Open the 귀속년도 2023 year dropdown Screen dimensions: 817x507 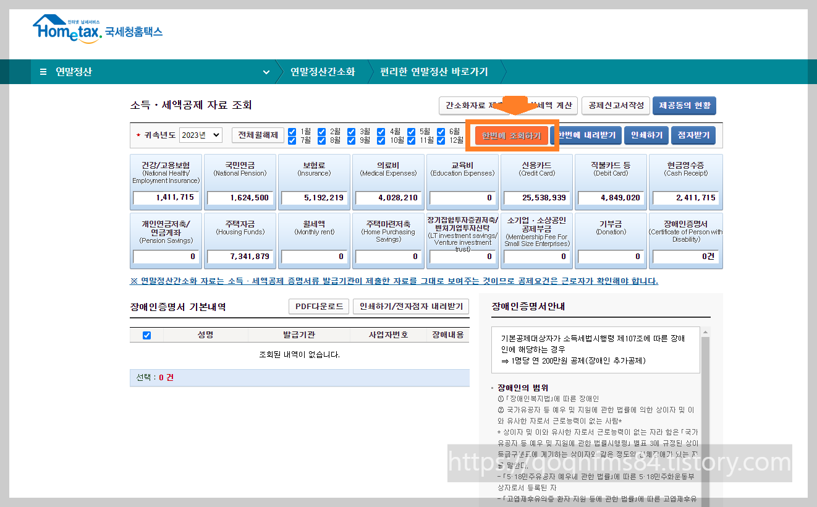click(201, 135)
